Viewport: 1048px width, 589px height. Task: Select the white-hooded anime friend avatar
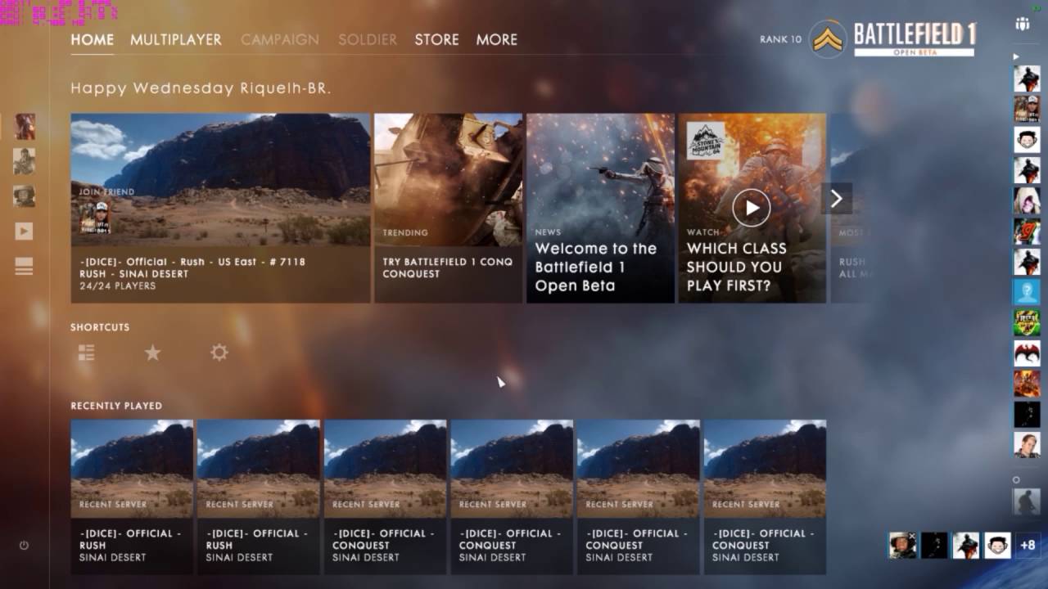click(x=1027, y=200)
